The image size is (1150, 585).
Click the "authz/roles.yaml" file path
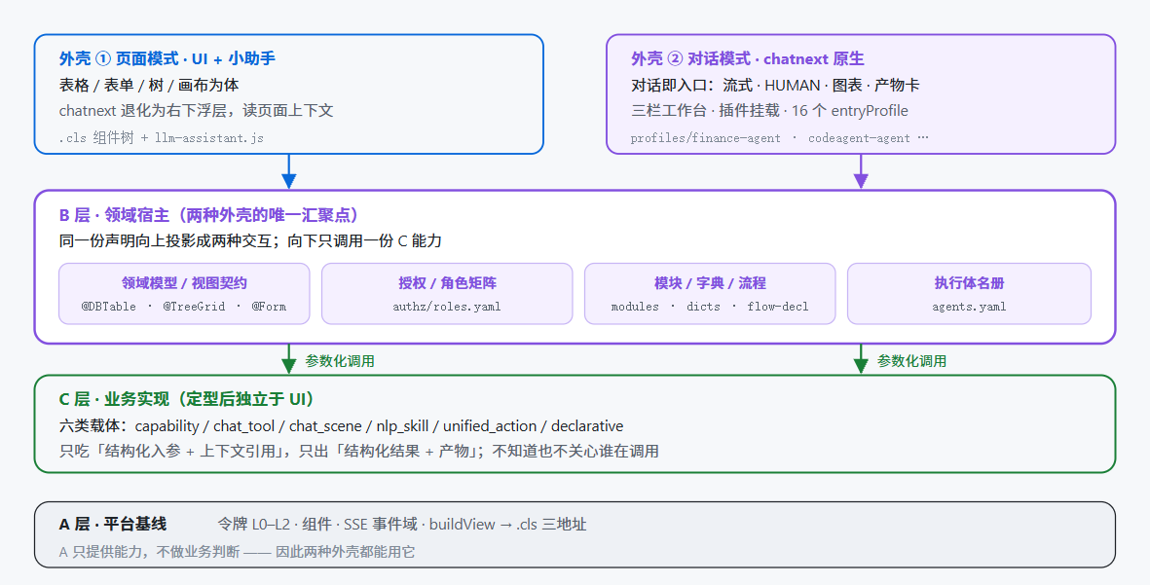click(447, 307)
